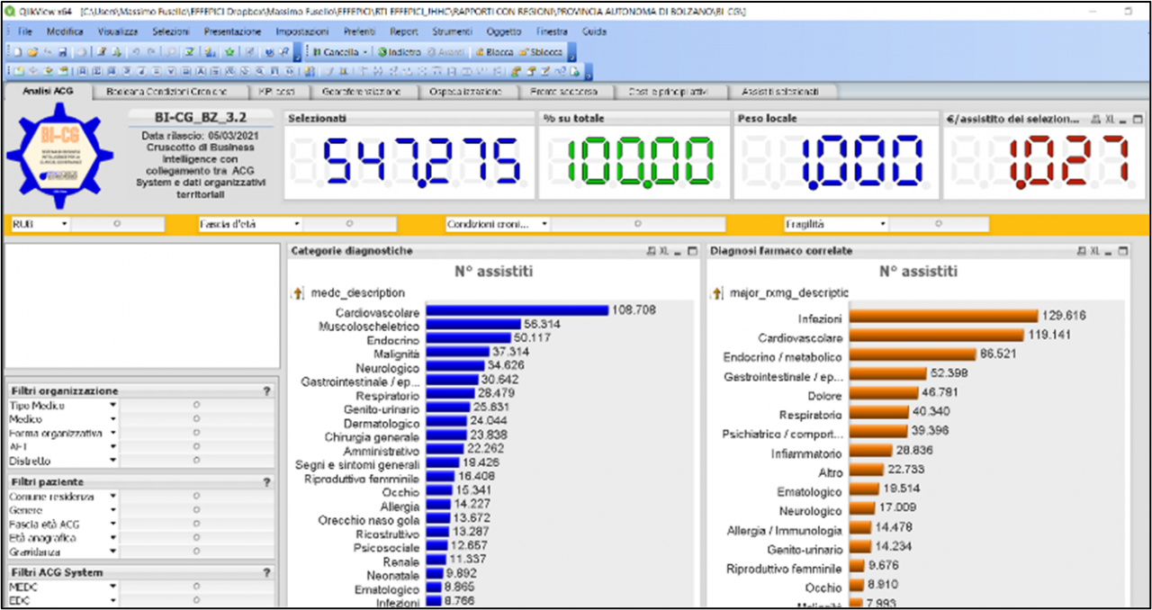Open the RUB filter dropdown
This screenshot has width=1152, height=610.
[x=65, y=224]
